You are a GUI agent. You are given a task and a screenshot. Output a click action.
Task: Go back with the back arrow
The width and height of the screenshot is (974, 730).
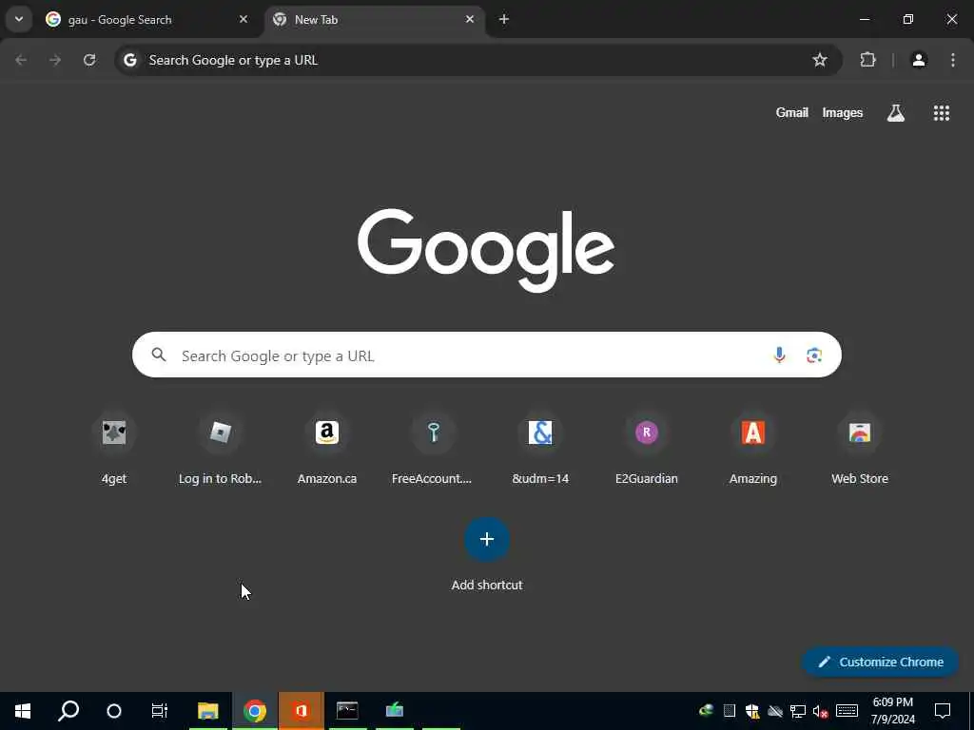(x=21, y=60)
